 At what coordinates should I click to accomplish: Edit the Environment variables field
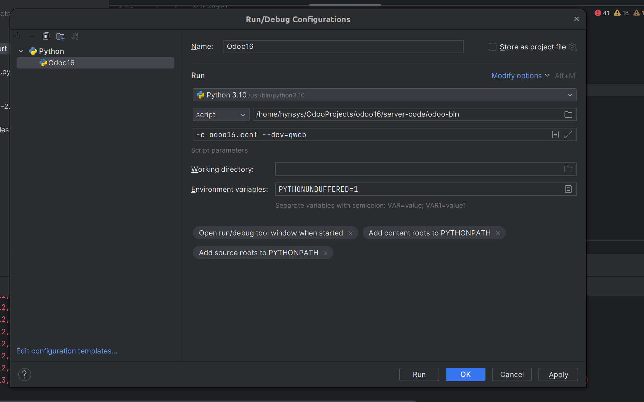(419, 189)
